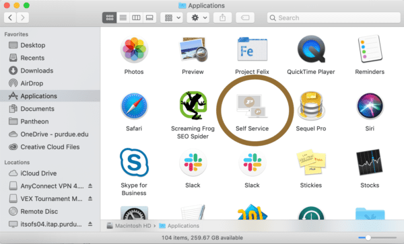
Task: Eject the AnyConnect VPN volume
Action: click(90, 186)
